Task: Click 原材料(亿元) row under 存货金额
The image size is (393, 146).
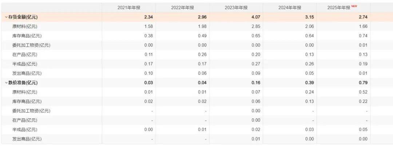Action: tap(196, 27)
